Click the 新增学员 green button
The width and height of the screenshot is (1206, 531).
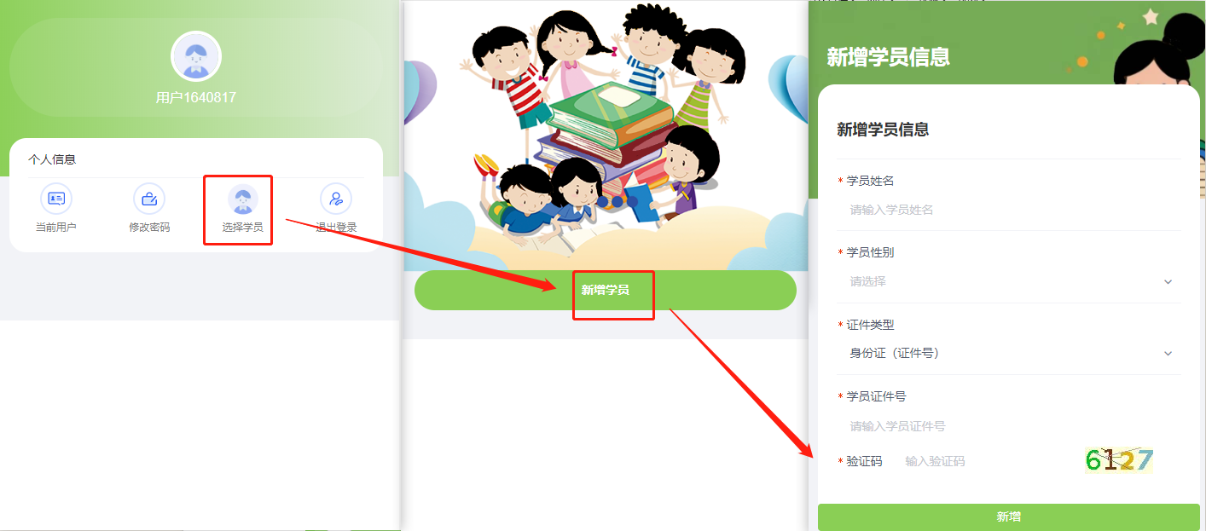tap(606, 291)
